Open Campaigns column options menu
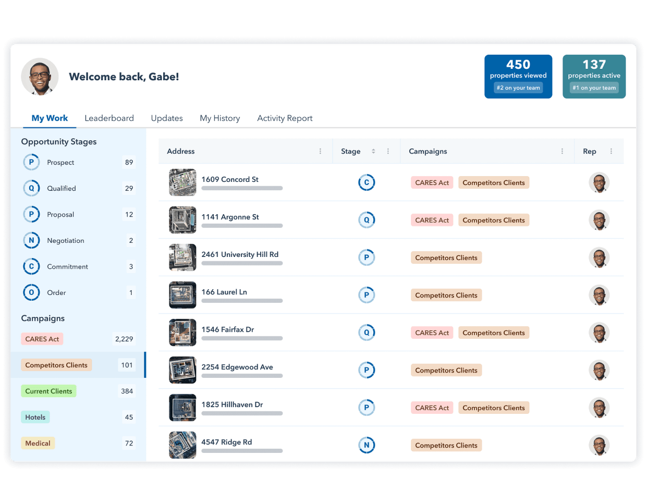The width and height of the screenshot is (647, 504). point(562,151)
